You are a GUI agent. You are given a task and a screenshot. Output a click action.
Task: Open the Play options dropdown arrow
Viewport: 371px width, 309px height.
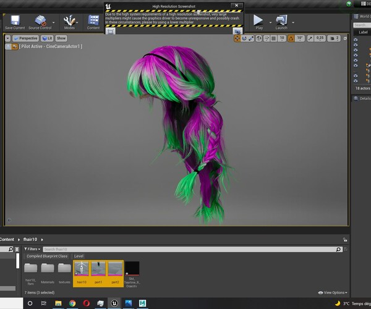point(270,22)
